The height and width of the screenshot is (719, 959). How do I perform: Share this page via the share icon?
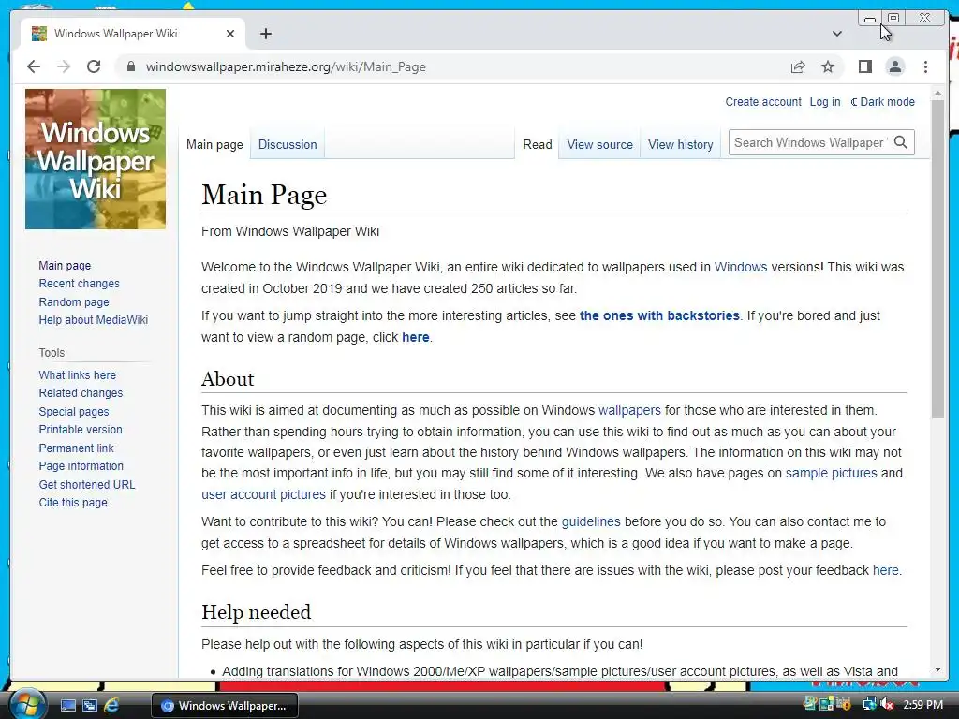(798, 66)
